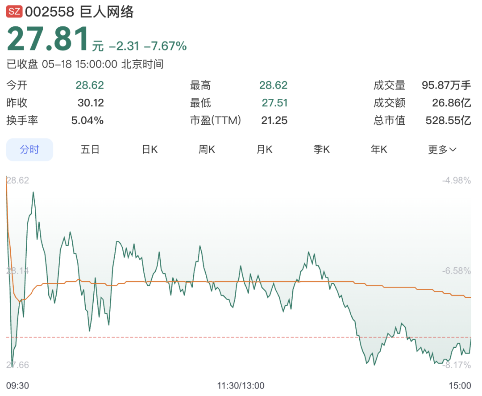Click the -6.58% percentage axis label
The height and width of the screenshot is (396, 482).
pos(457,271)
